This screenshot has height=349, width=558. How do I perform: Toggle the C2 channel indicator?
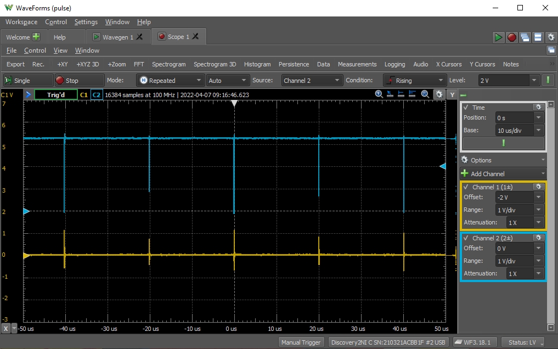[x=97, y=94]
